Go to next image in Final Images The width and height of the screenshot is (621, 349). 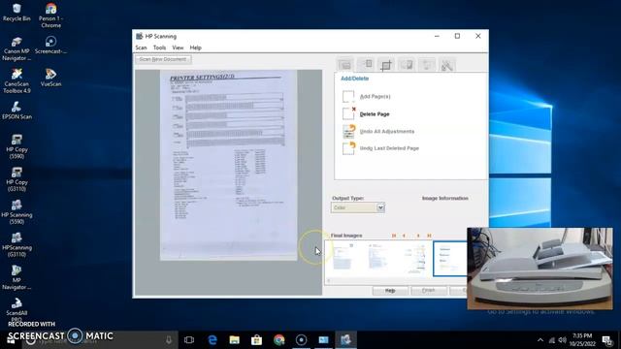coord(418,236)
